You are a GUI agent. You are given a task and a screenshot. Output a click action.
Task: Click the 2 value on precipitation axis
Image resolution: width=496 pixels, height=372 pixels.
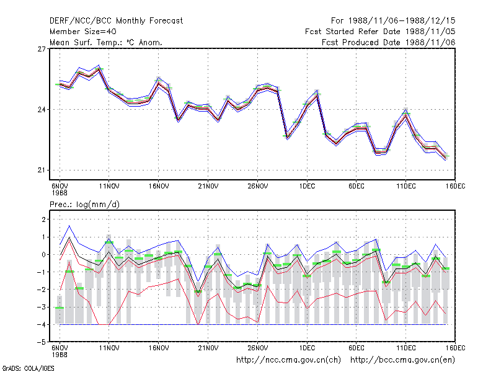[x=44, y=219]
